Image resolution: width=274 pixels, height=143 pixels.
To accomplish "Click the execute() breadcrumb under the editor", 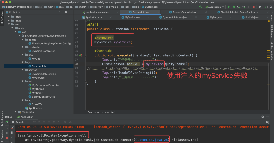I will 110,112.
